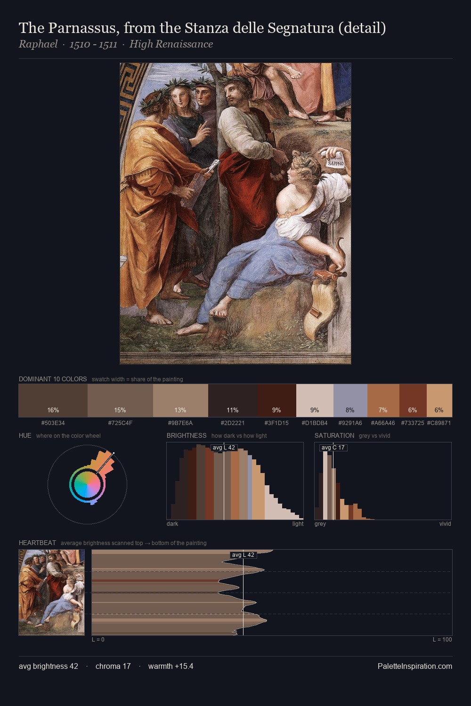Click the 'grey' saturation axis label
The image size is (471, 706).
pos(320,524)
